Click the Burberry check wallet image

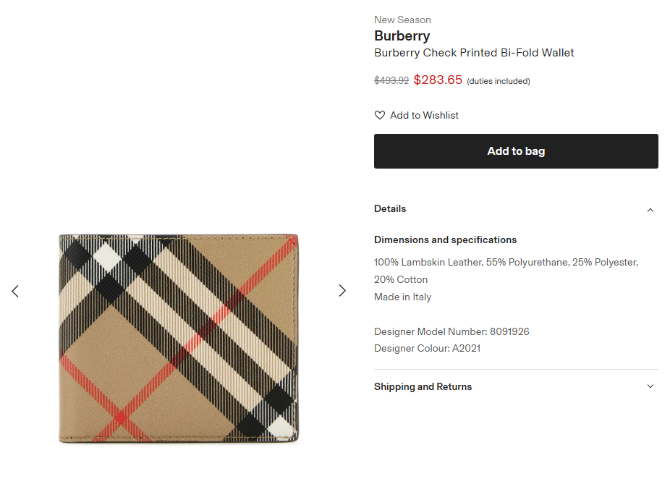pos(178,338)
